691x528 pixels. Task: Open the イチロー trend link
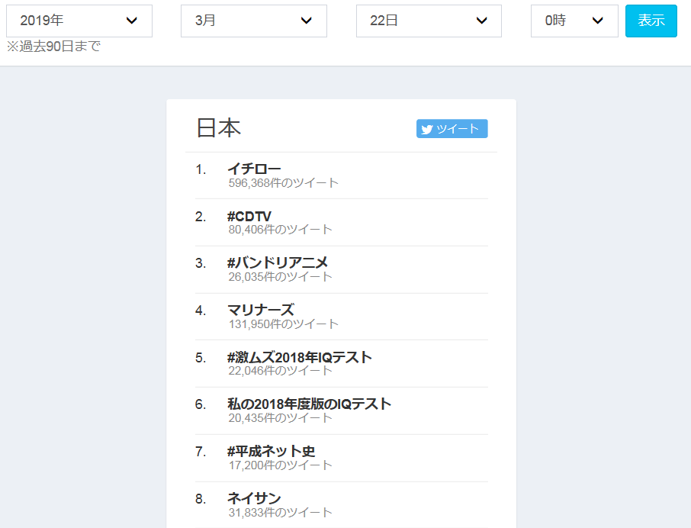[254, 169]
